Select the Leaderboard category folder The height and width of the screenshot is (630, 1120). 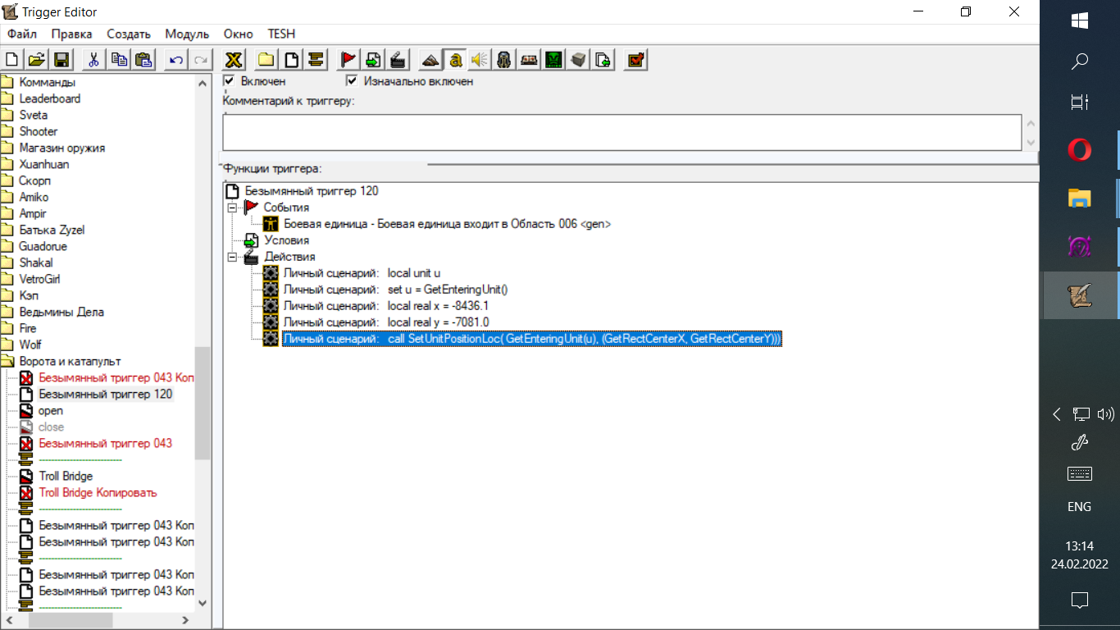click(50, 98)
